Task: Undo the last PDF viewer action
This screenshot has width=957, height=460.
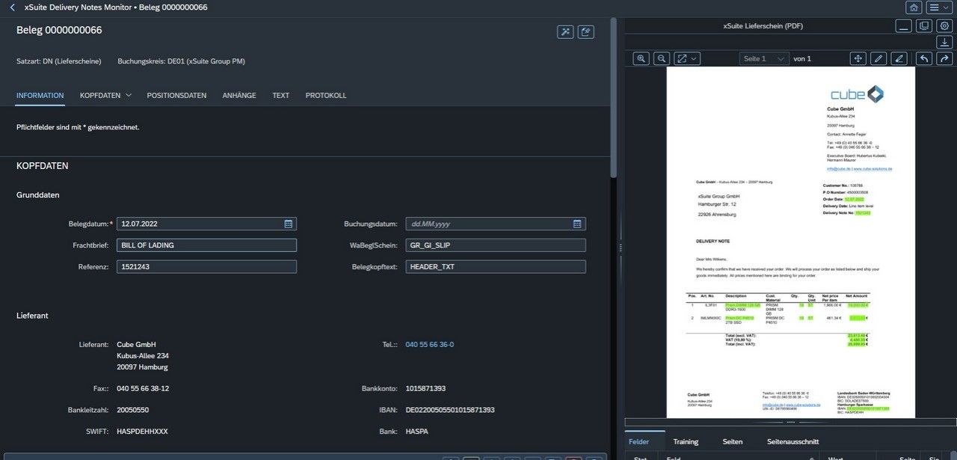Action: [924, 58]
